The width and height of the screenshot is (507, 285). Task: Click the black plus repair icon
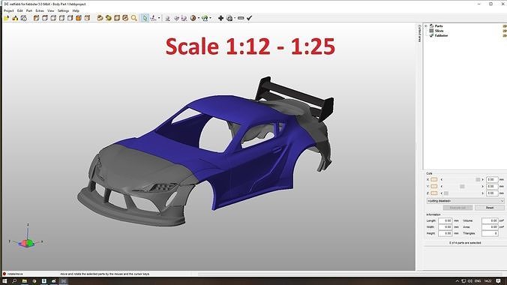click(220, 18)
